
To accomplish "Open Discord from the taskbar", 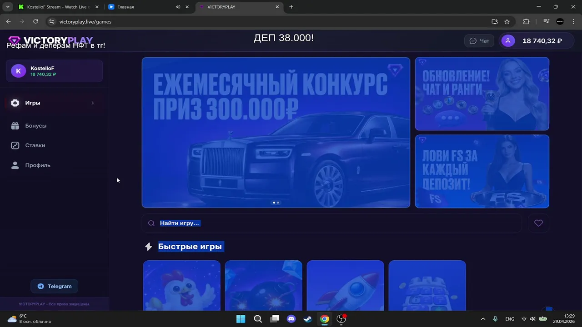I will [291, 319].
